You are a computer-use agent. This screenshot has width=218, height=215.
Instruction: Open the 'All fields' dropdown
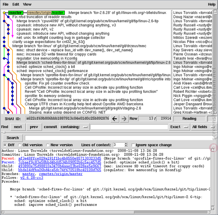[x=203, y=127]
